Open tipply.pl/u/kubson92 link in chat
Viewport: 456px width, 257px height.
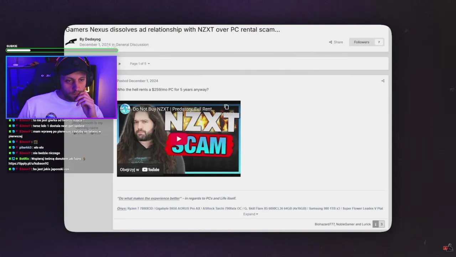(28, 163)
